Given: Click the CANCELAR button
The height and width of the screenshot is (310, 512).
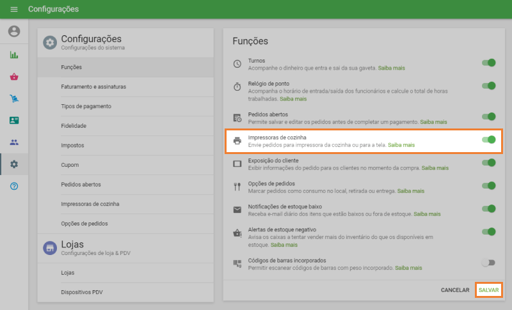Looking at the screenshot, I should coord(455,290).
